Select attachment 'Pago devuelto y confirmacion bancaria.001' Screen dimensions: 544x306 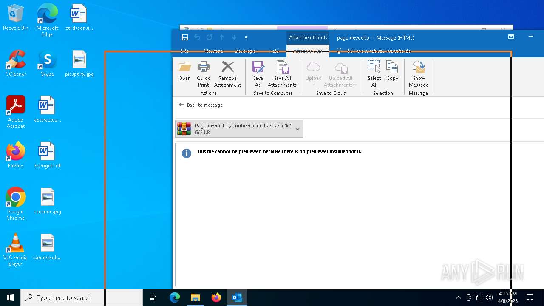point(239,129)
